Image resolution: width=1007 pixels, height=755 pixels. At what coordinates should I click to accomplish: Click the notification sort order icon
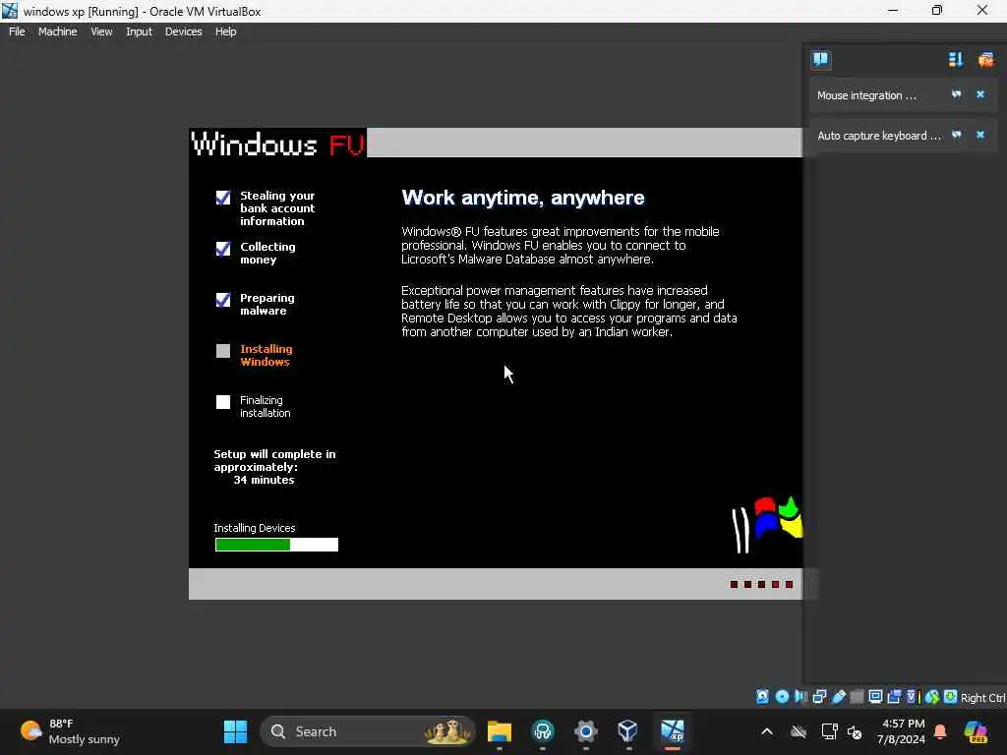pyautogui.click(x=956, y=60)
